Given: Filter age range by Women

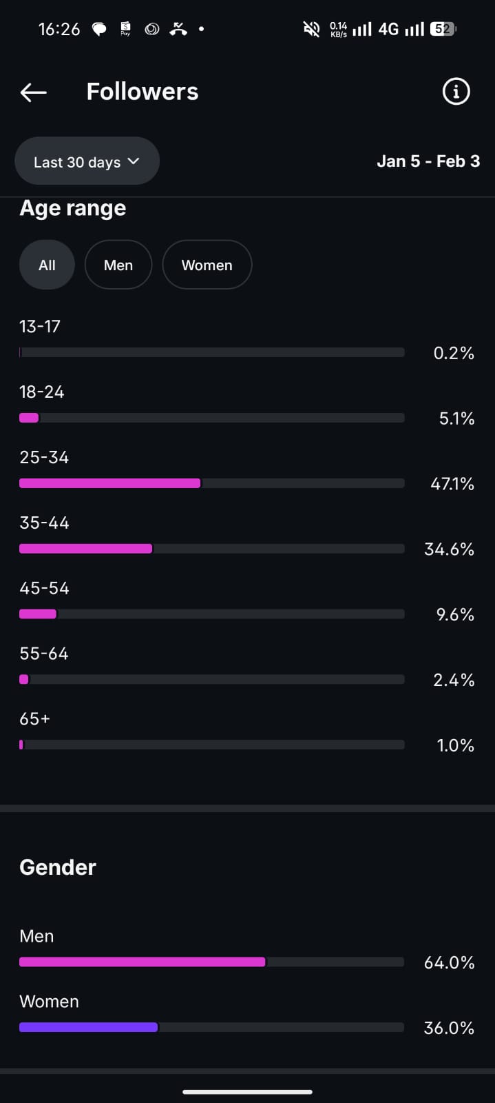Looking at the screenshot, I should coord(207,265).
